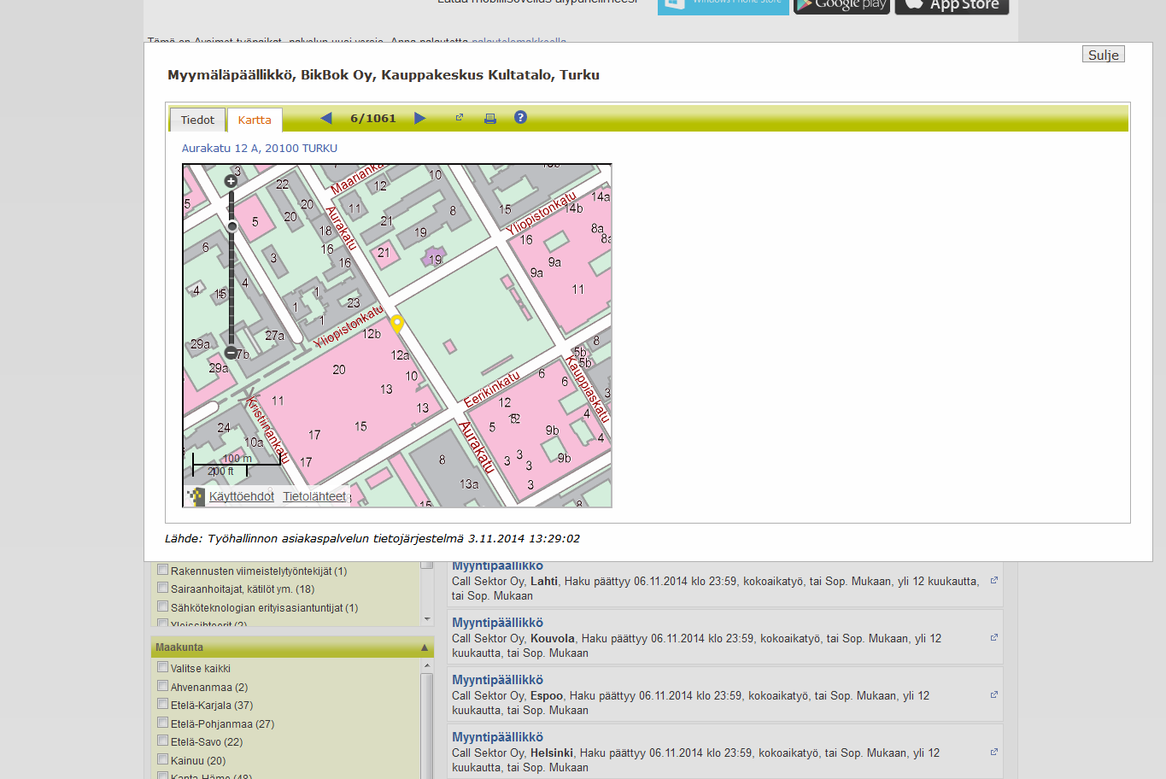Click Kauppiaskatu street label on map

pyautogui.click(x=588, y=389)
